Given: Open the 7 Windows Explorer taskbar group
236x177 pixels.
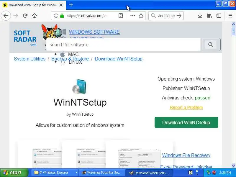Looking at the screenshot, I should [x=53, y=173].
